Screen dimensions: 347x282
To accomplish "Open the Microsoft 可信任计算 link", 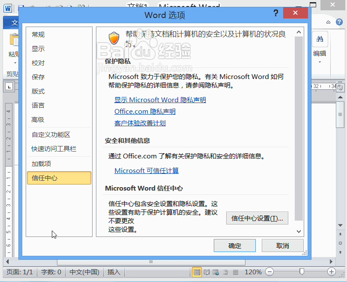I will click(x=147, y=171).
